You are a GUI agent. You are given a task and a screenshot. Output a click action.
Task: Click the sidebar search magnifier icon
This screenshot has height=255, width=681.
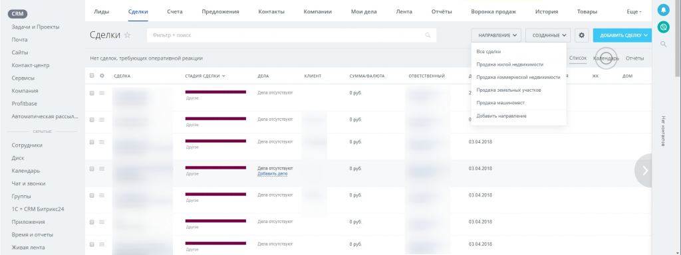(x=663, y=44)
